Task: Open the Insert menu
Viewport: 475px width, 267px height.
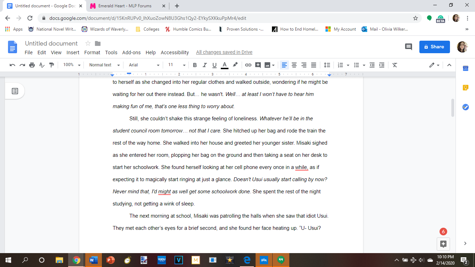Action: (x=73, y=52)
